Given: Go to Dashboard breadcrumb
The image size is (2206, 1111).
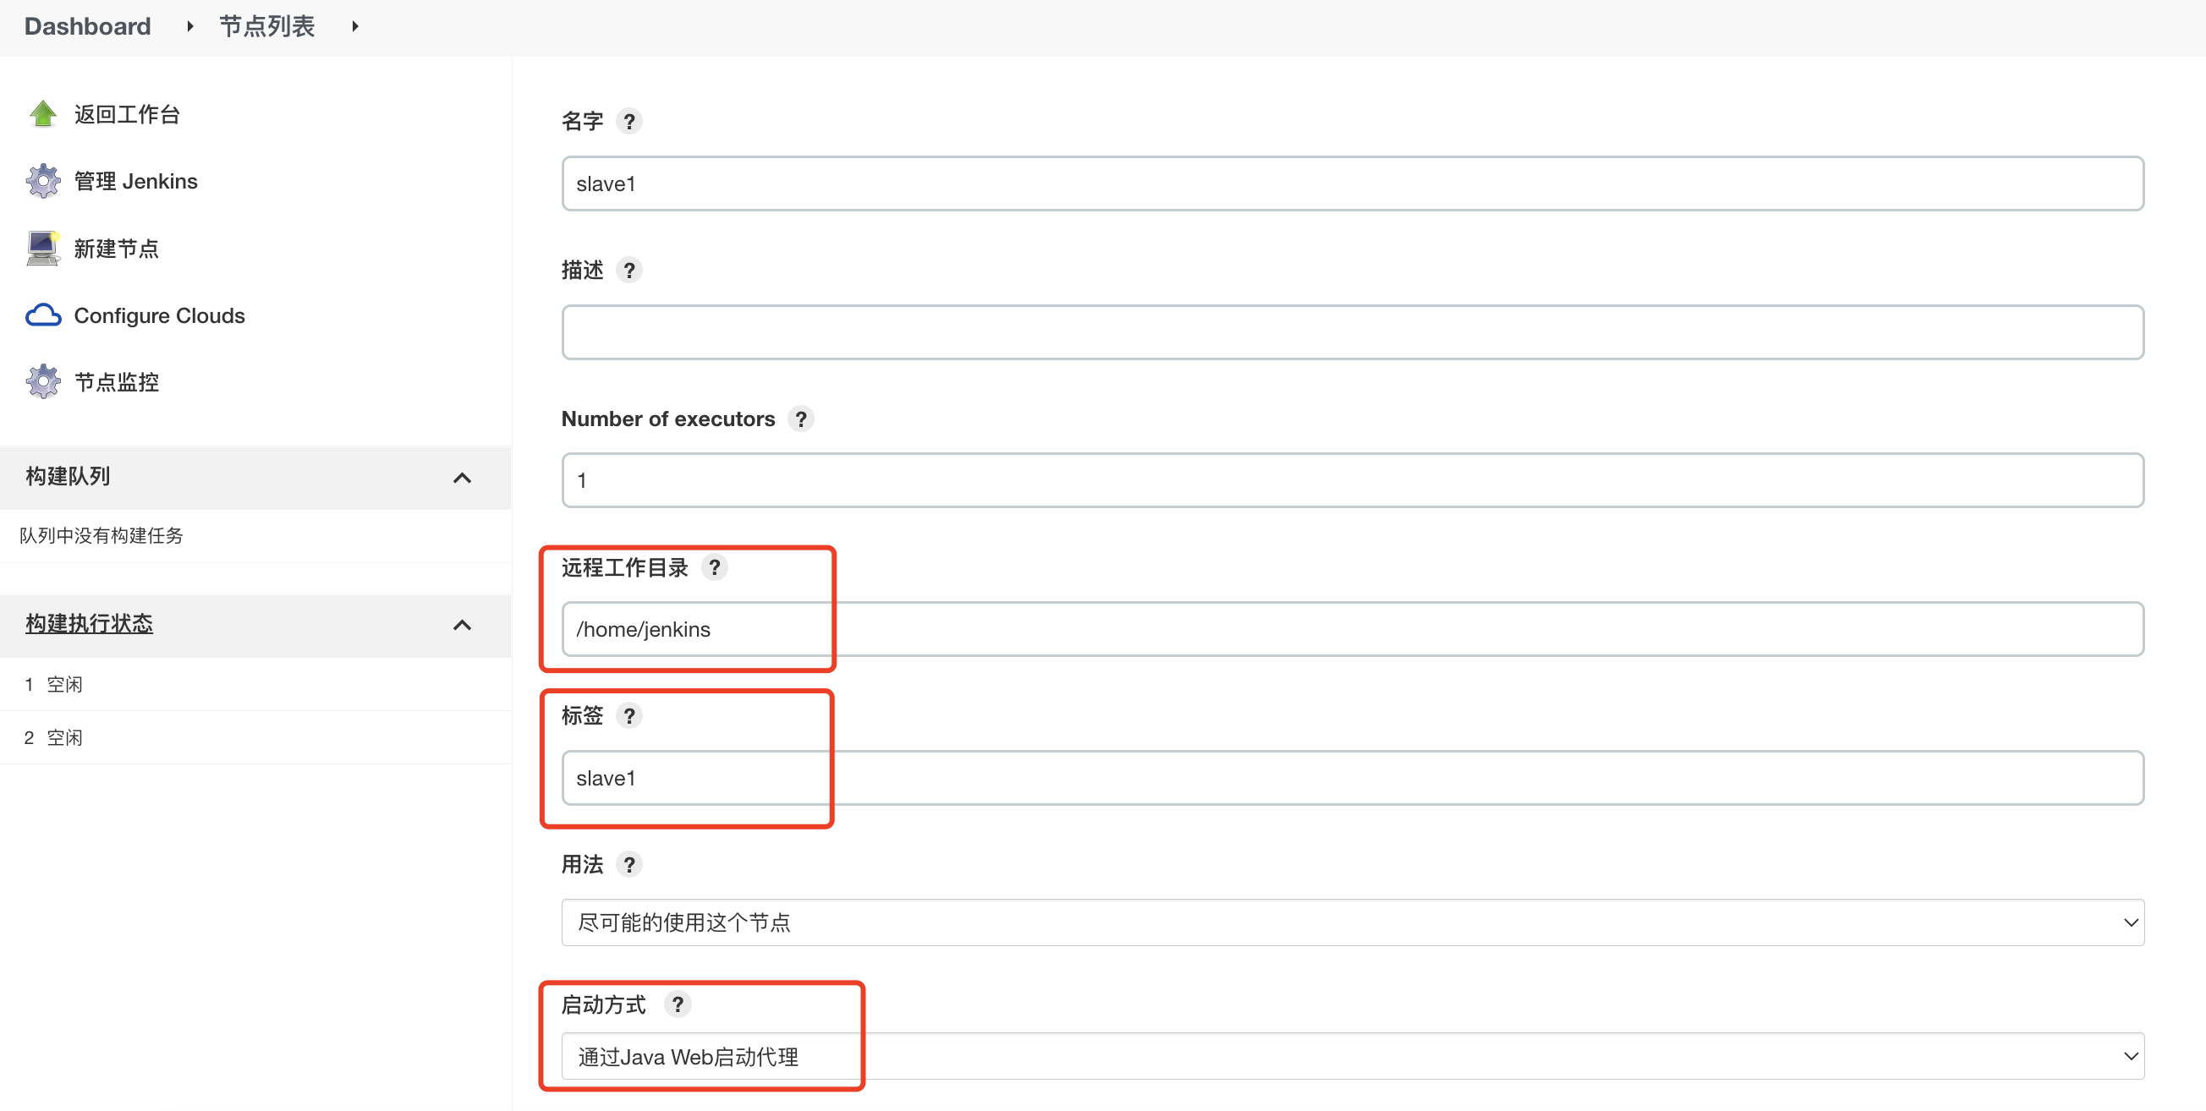Looking at the screenshot, I should tap(87, 26).
